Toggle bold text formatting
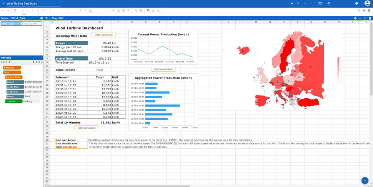The height and width of the screenshot is (187, 373). [80, 10]
